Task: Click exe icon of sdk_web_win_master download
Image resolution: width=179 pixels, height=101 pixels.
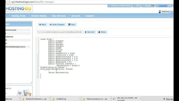Action: pos(114,99)
